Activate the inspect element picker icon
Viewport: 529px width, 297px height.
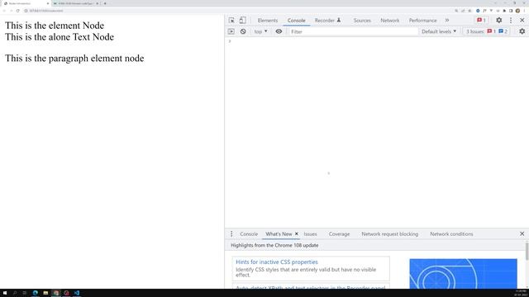coord(231,20)
